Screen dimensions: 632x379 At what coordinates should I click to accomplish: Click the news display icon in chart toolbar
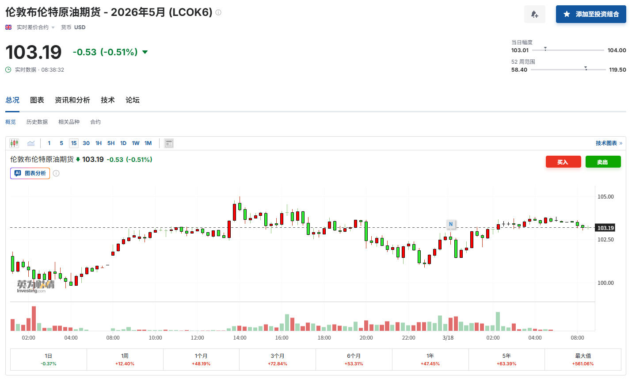click(x=168, y=143)
